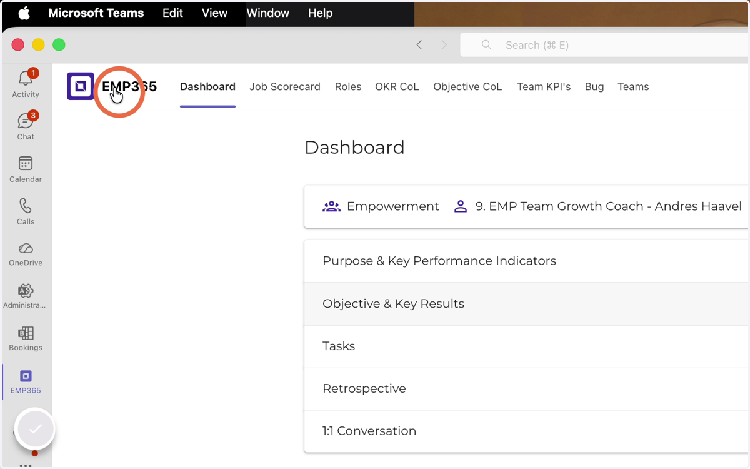Click the Empowerment team people icon
Viewport: 750px width, 469px height.
pos(331,206)
